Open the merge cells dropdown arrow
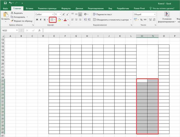The image size is (180, 137). [131, 20]
